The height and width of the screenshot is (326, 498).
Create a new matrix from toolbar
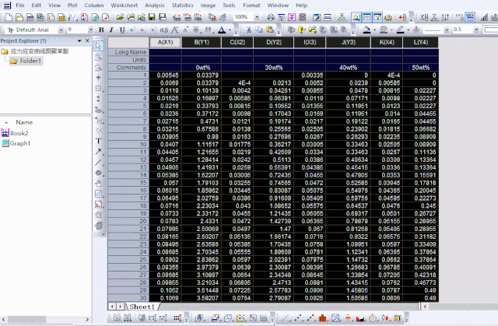[62, 17]
